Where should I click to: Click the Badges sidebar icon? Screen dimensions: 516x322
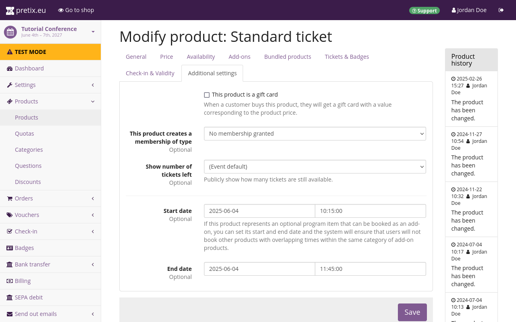click(10, 248)
